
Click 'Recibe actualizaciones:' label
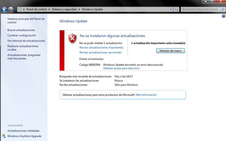pyautogui.click(x=73, y=85)
